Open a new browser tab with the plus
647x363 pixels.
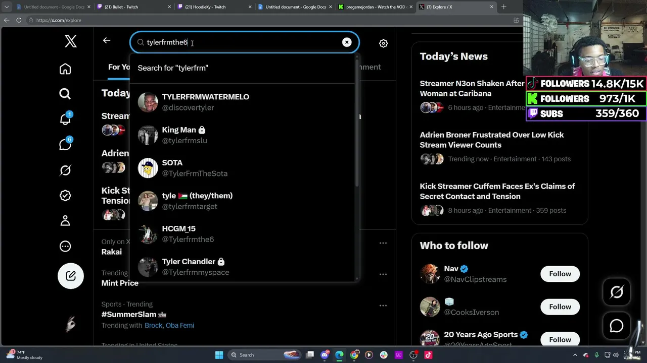click(x=503, y=7)
